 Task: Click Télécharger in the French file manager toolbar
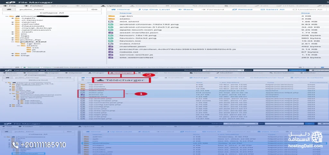point(121,73)
